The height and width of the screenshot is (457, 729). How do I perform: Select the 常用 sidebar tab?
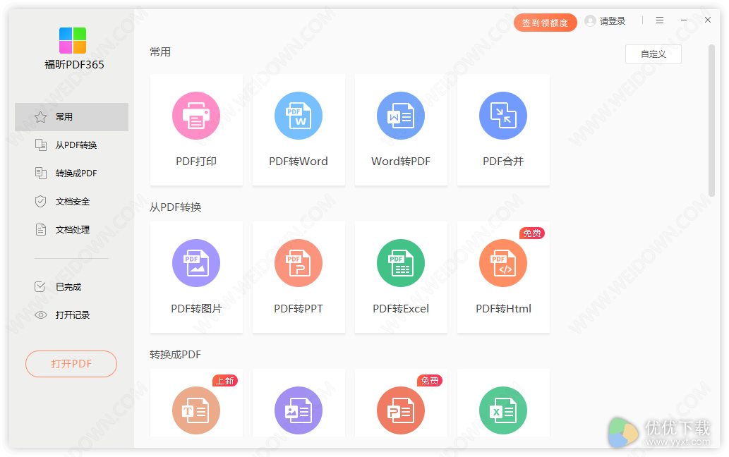[71, 117]
